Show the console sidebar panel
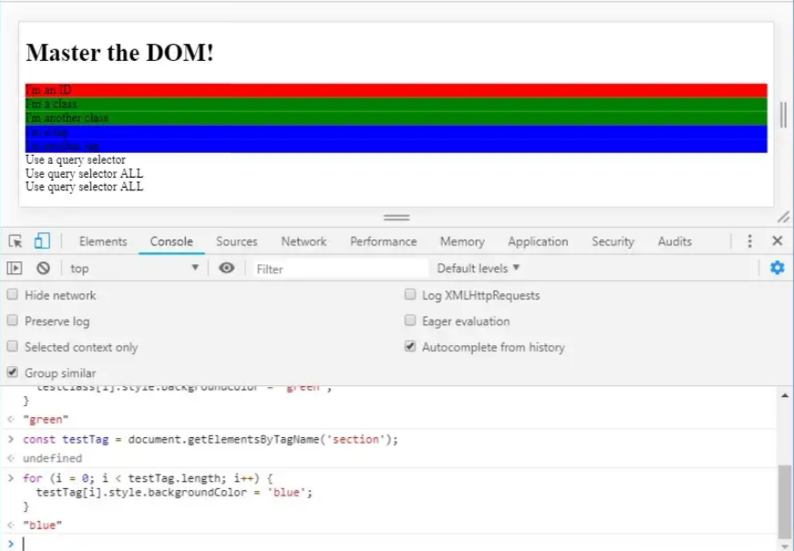The width and height of the screenshot is (794, 551). (x=15, y=269)
